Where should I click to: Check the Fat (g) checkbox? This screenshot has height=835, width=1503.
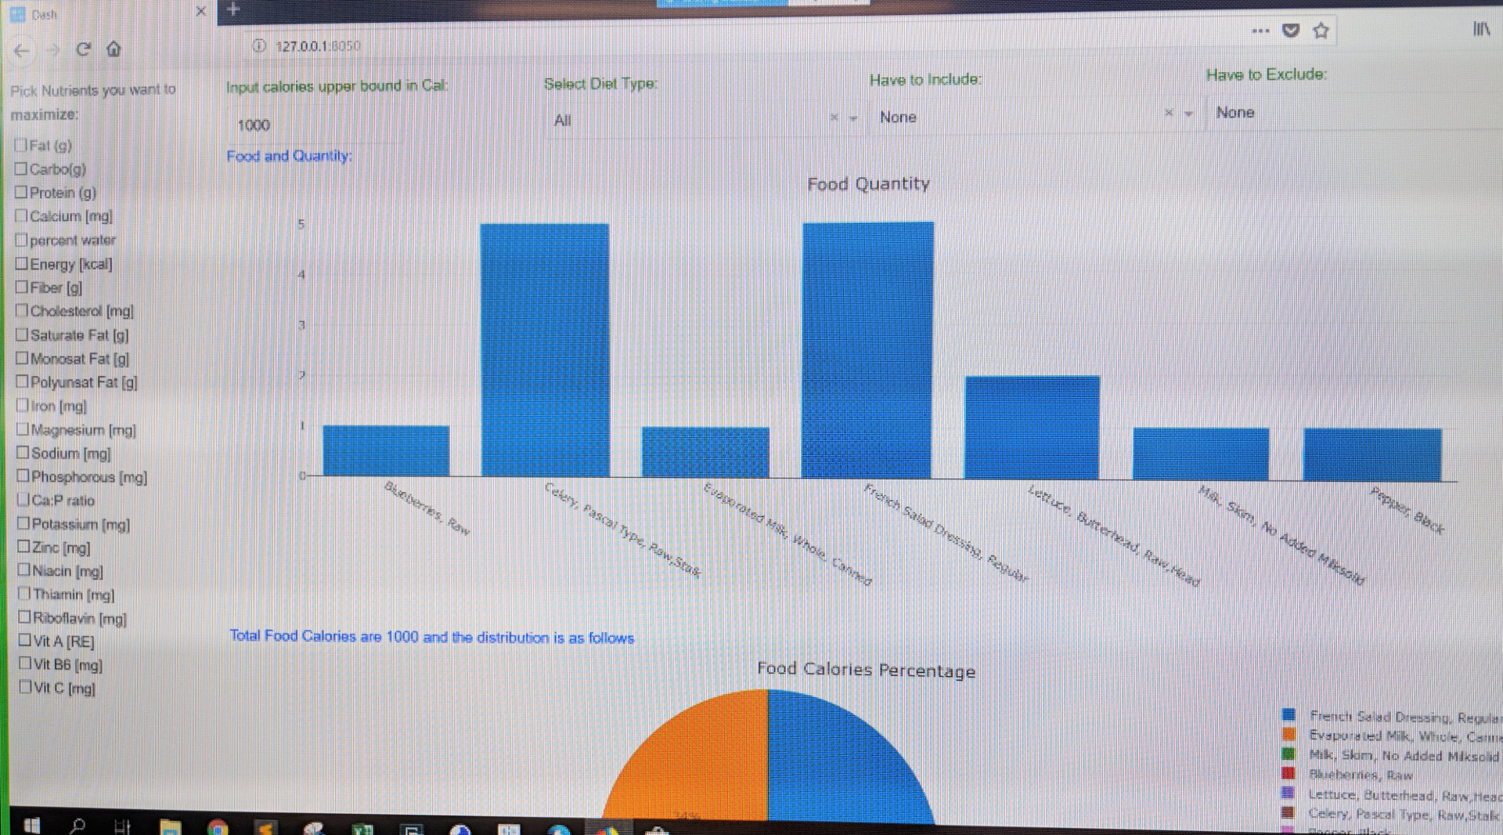(x=20, y=145)
